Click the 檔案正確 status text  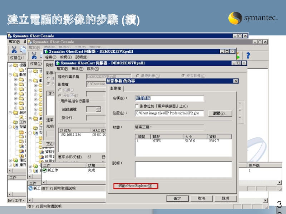143,127
